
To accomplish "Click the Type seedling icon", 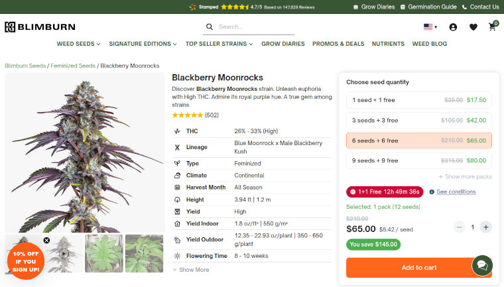I will [177, 163].
